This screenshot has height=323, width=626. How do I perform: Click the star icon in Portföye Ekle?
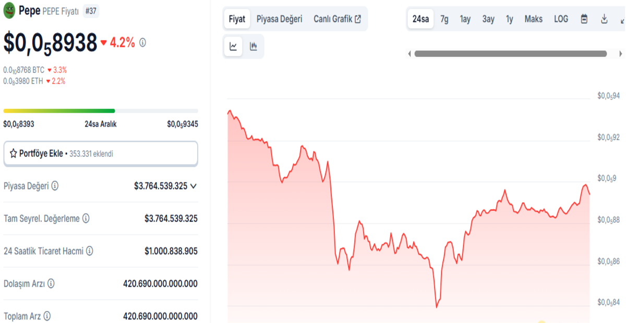[14, 154]
